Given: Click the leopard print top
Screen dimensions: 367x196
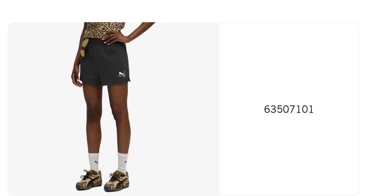Looking at the screenshot, I should [x=105, y=30].
